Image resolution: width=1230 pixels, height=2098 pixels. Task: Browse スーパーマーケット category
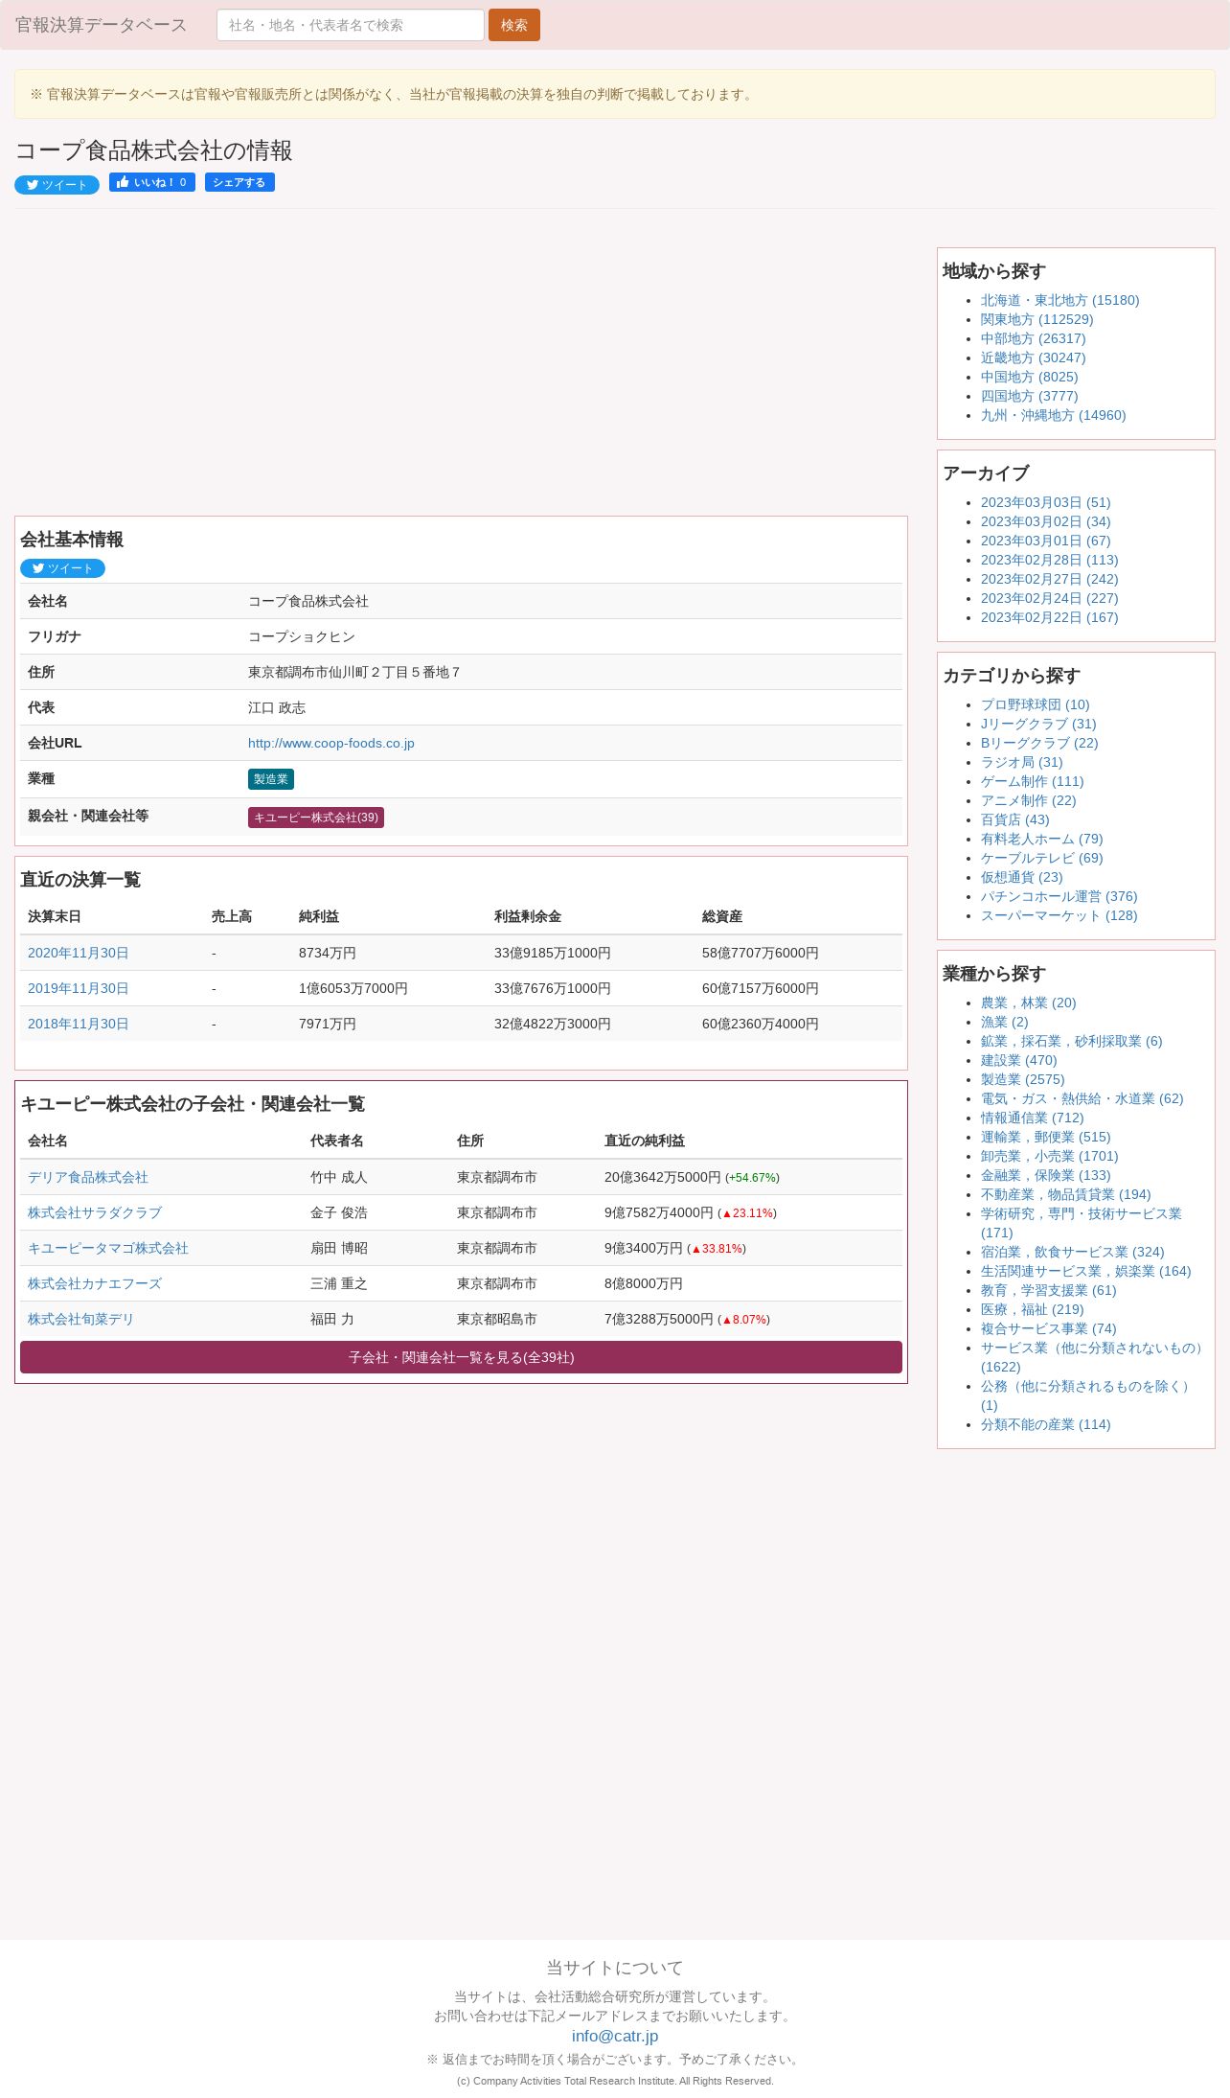click(1059, 915)
